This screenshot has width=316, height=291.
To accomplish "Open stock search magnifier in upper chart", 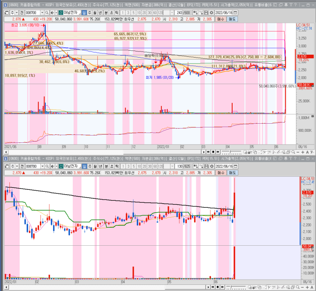I will (47, 13).
